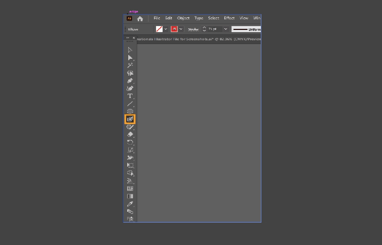Click the Paintbrush tool below Ellipse tool
The image size is (382, 245).
(x=130, y=119)
